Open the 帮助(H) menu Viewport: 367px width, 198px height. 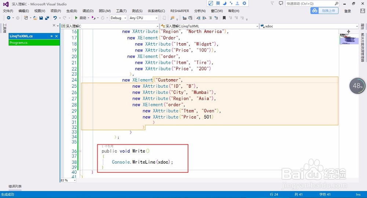coord(233,11)
